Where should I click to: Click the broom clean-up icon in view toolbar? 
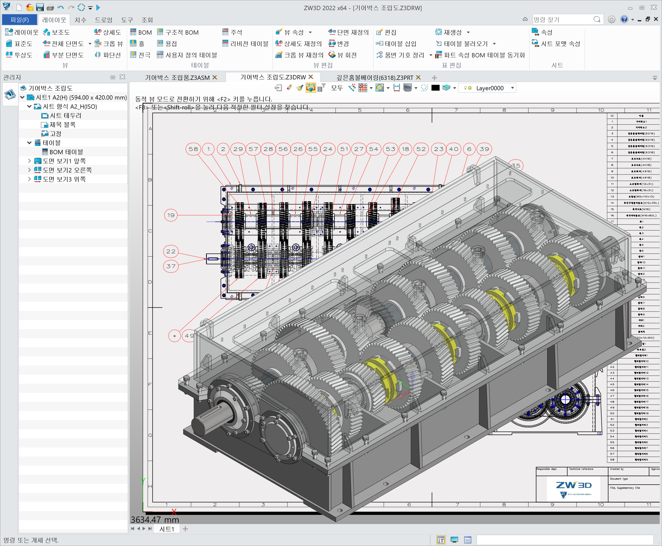point(300,88)
